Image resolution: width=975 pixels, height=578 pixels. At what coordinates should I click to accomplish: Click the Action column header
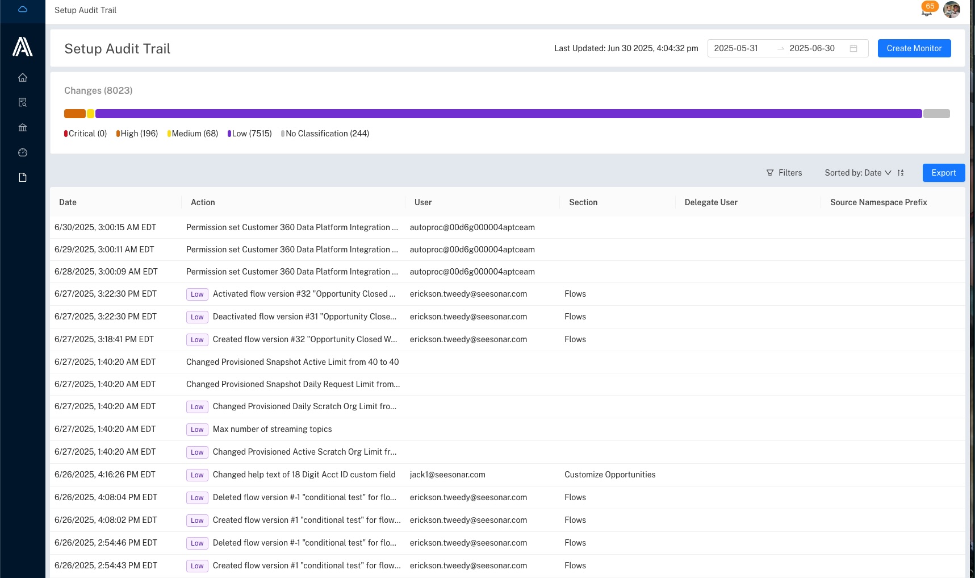[x=203, y=202]
